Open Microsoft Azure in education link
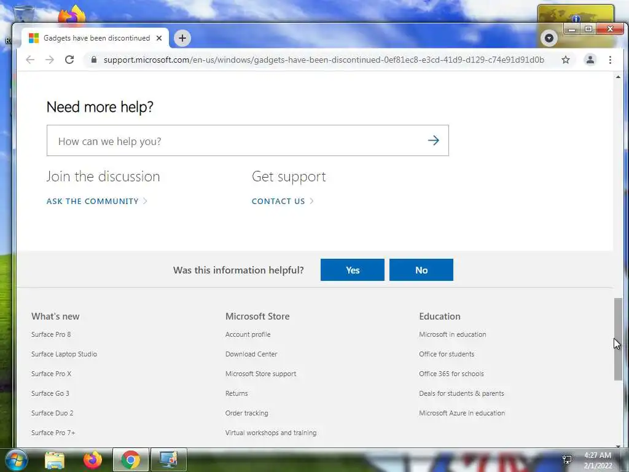Screen dimensions: 629x472 point(462,413)
